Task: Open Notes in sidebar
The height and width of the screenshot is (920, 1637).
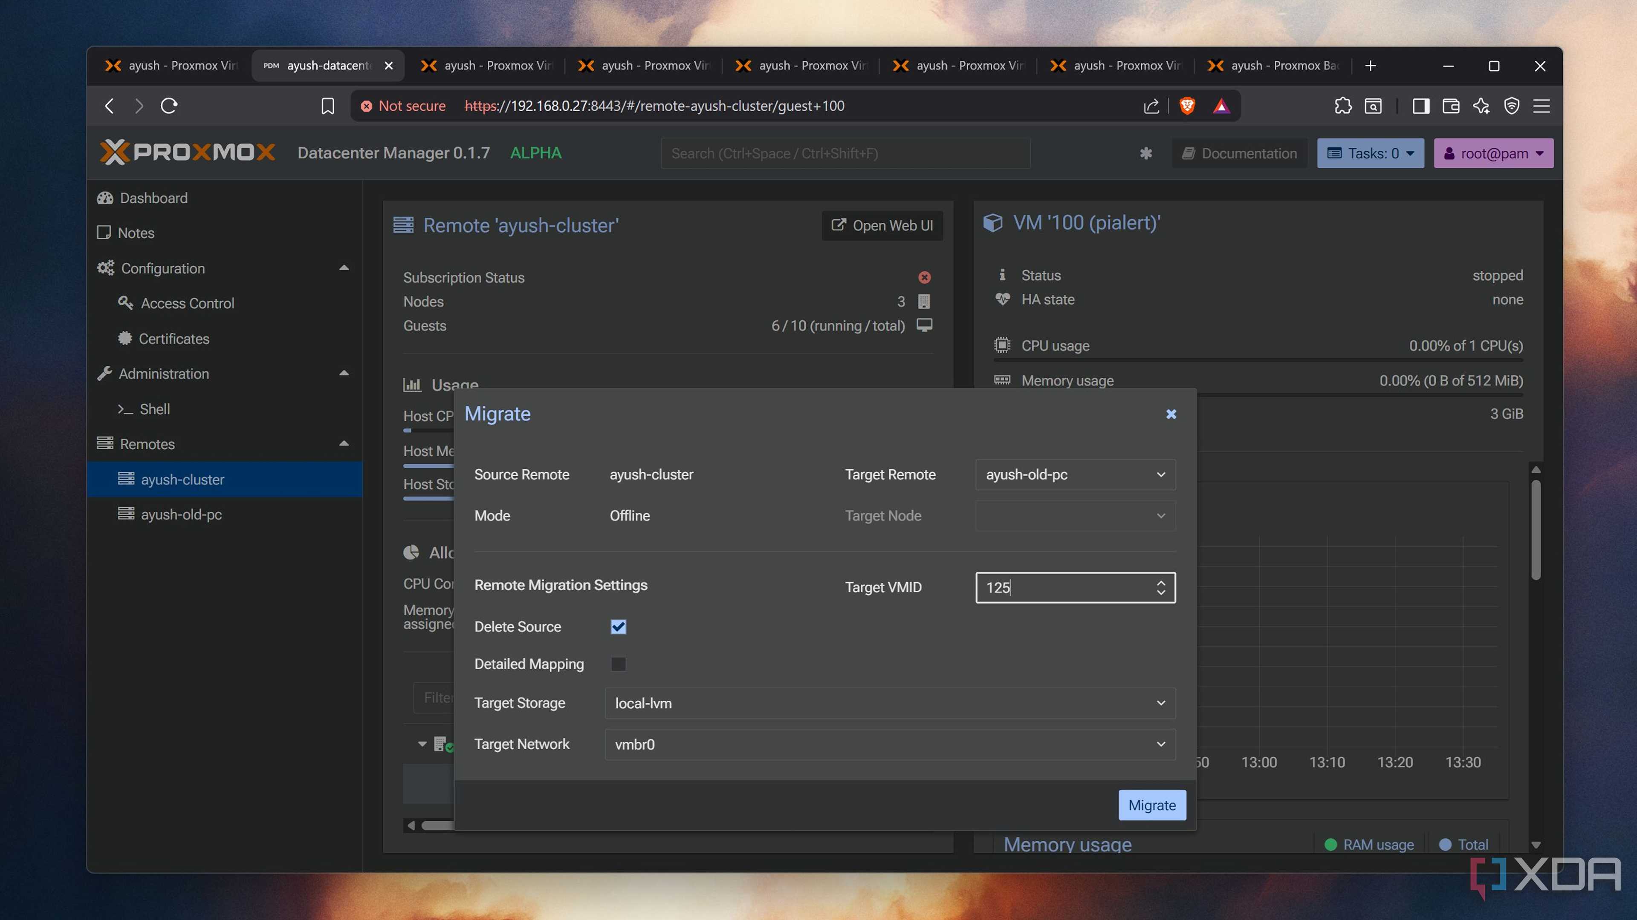Action: [225, 233]
